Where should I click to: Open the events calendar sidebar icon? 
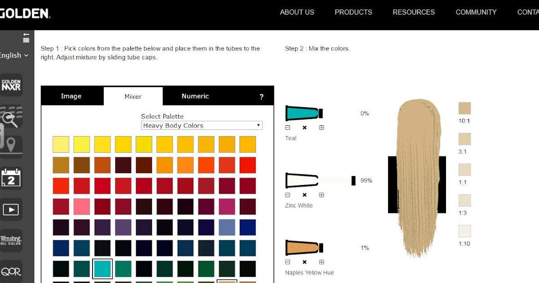tap(11, 178)
